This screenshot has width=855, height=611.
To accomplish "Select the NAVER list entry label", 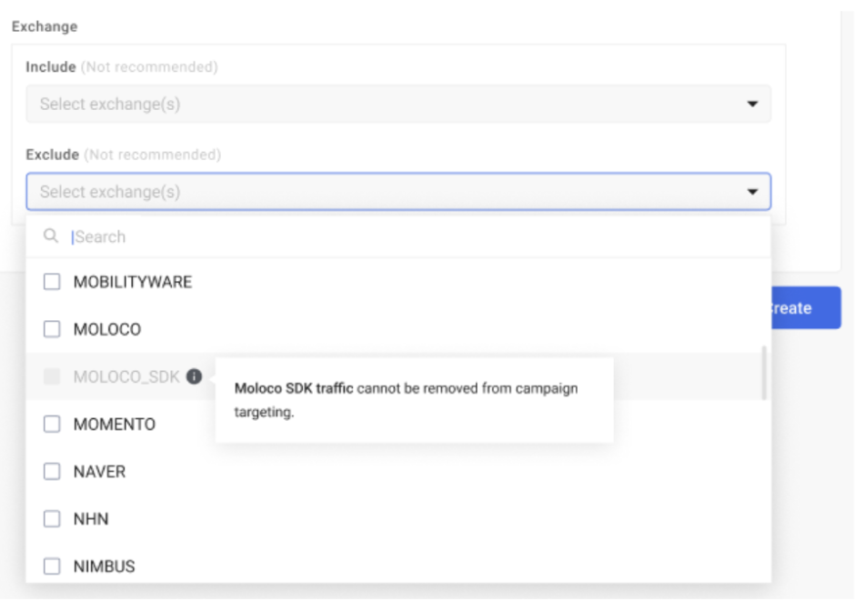I will (100, 472).
